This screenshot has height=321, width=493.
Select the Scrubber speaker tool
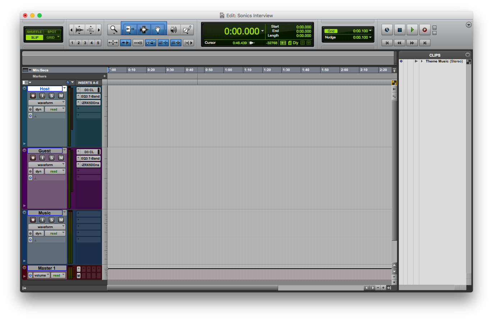[174, 29]
